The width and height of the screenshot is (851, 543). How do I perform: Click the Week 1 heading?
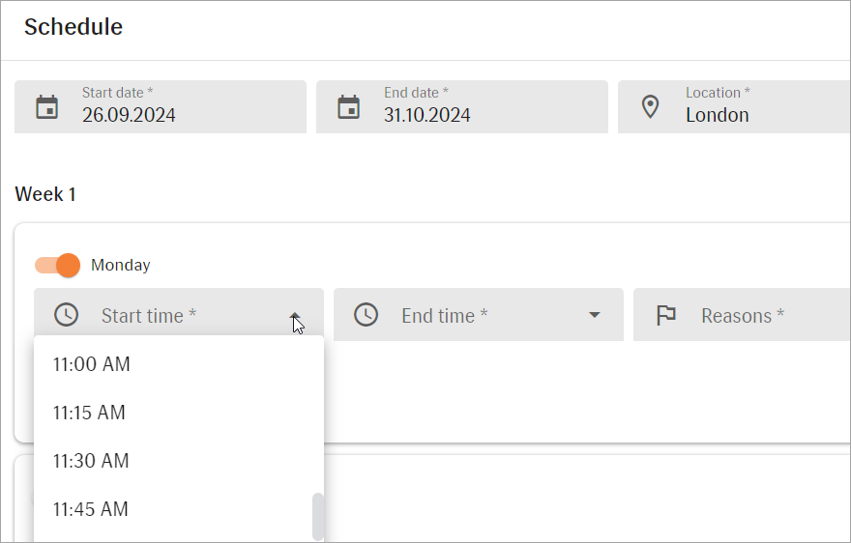[x=45, y=194]
